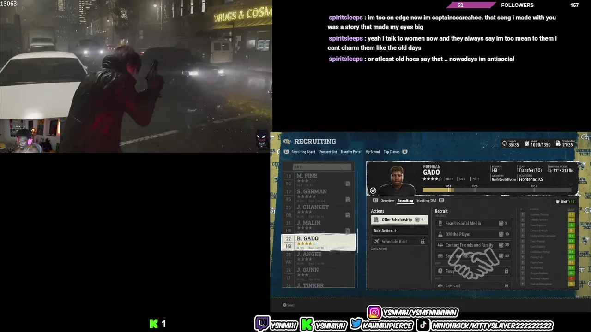
Task: Click the lock icon on Schedule Visit
Action: (422, 242)
